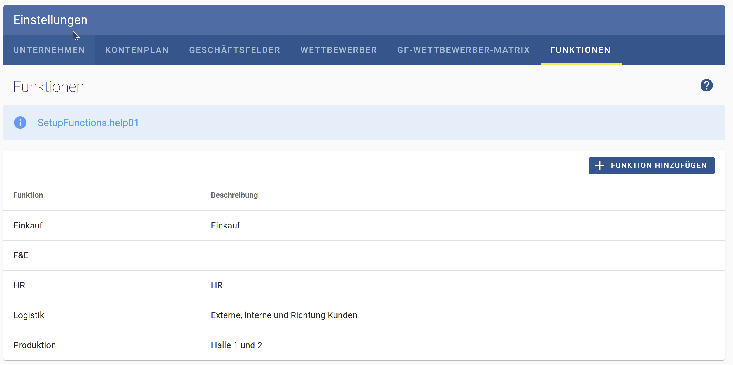Click the HR description cell

click(217, 285)
